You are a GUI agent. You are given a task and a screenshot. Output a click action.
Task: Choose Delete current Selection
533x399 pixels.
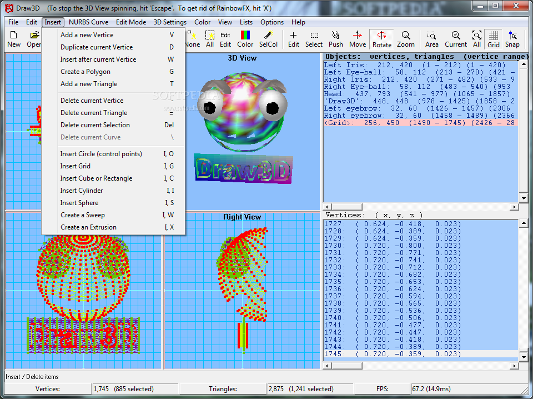click(113, 125)
